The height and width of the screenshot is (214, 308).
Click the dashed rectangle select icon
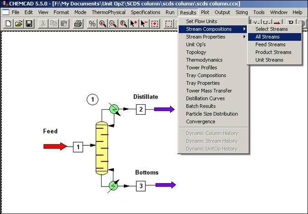point(169,24)
